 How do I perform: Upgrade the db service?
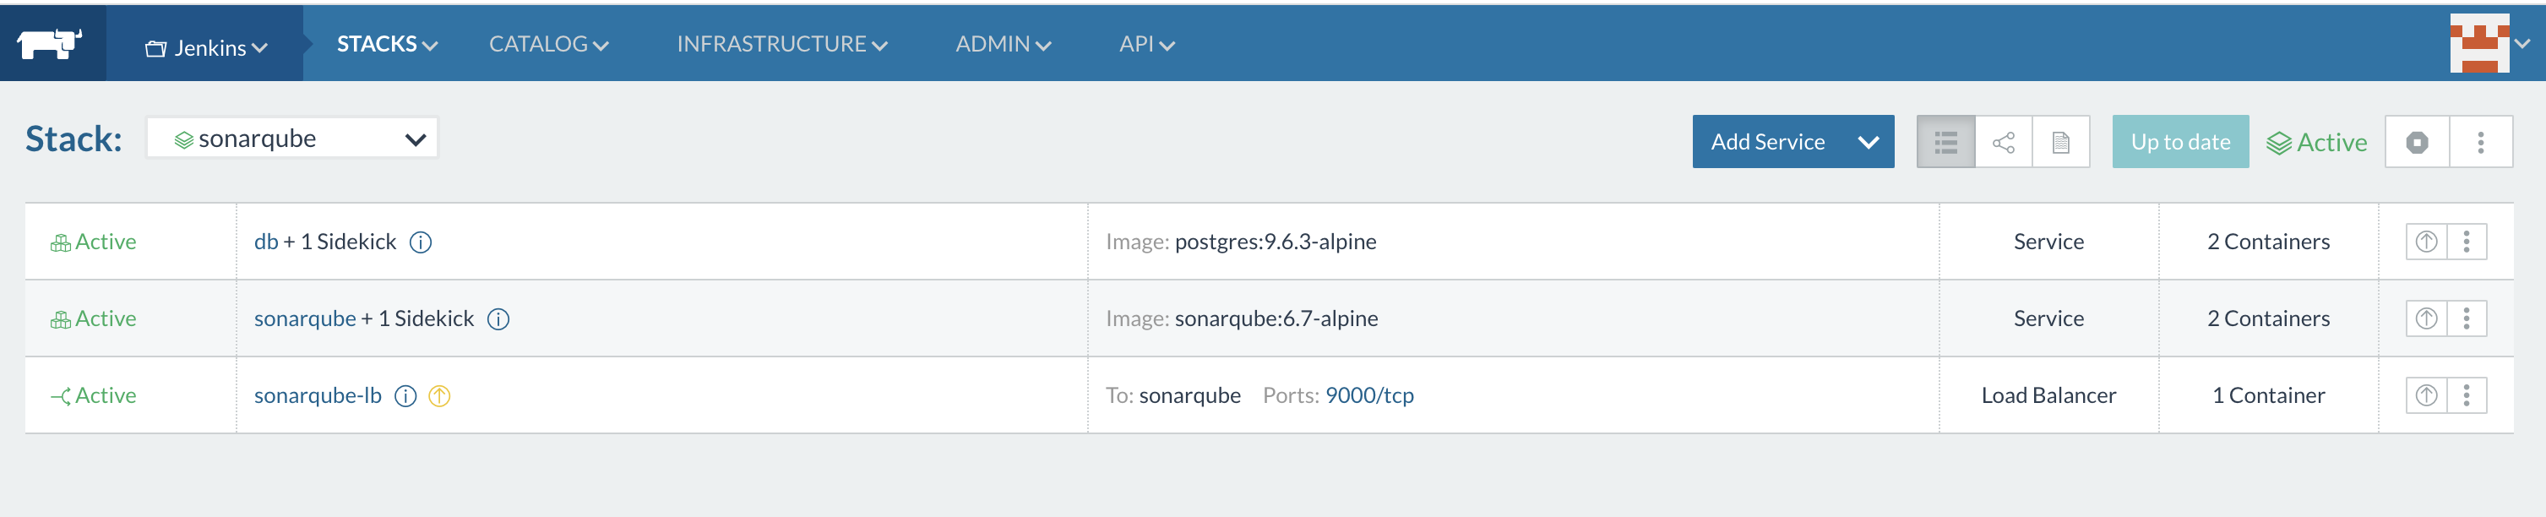[x=2425, y=242]
